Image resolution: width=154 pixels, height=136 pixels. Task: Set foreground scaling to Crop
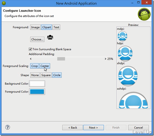35,66
